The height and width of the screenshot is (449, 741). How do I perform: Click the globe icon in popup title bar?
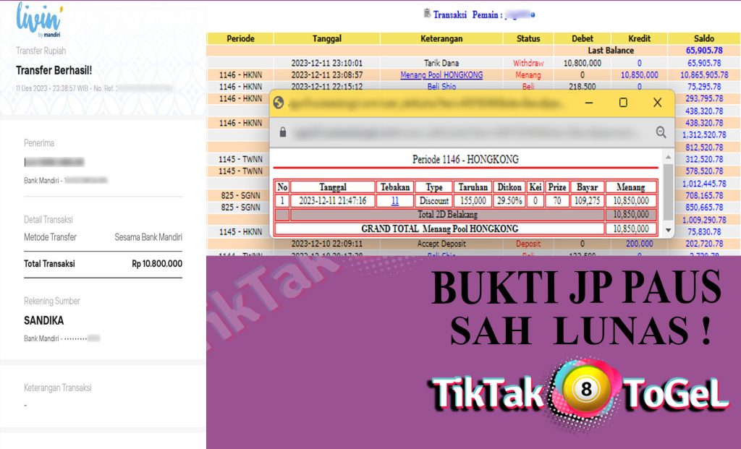click(x=279, y=103)
